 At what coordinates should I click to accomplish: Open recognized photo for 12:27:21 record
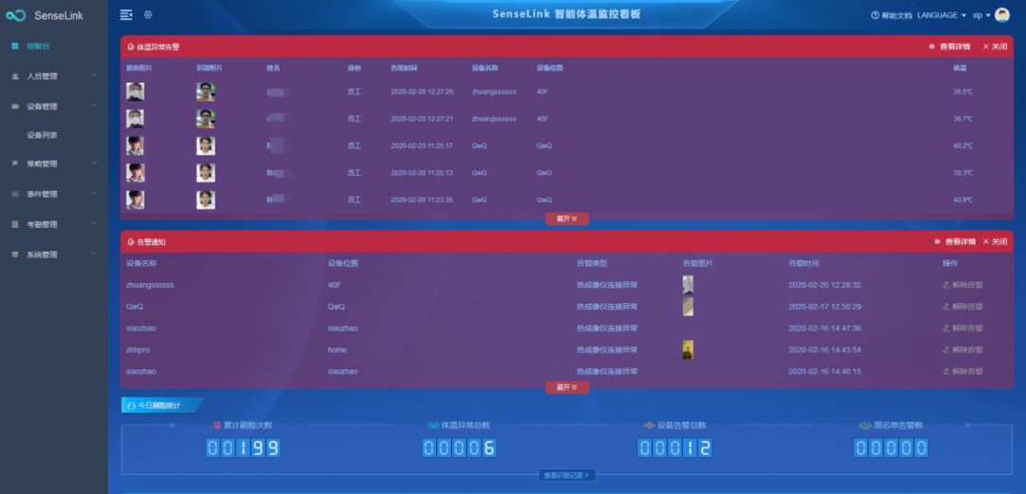pos(205,119)
